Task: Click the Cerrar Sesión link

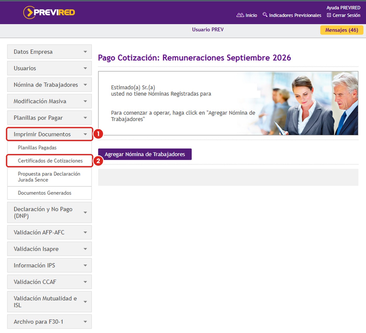Action: pos(346,15)
